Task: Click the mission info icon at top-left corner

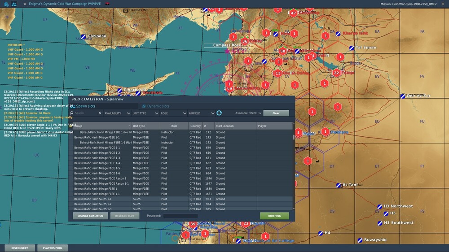Action: (6, 4)
